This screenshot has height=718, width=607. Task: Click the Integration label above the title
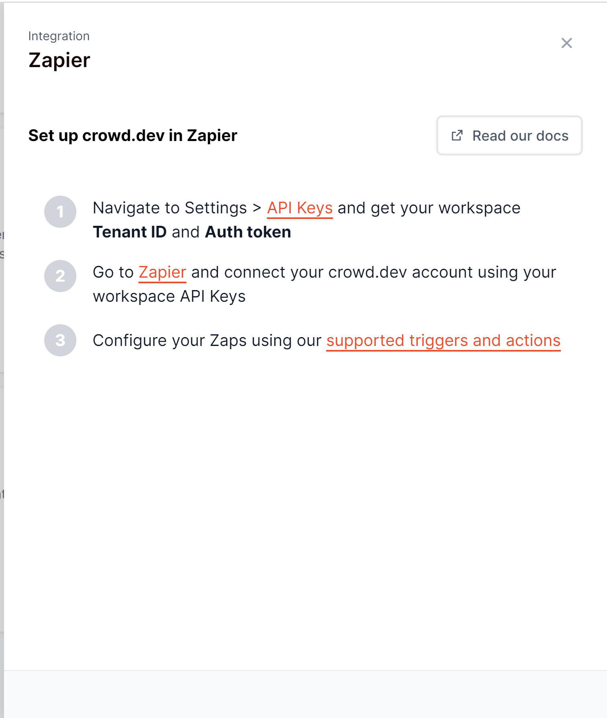[x=59, y=36]
